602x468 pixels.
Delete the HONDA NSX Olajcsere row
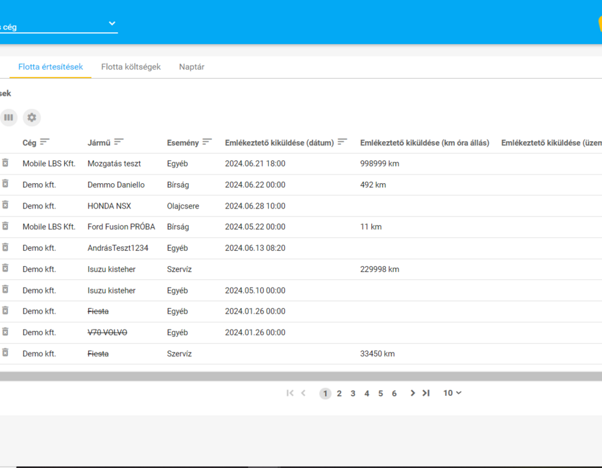(x=5, y=205)
